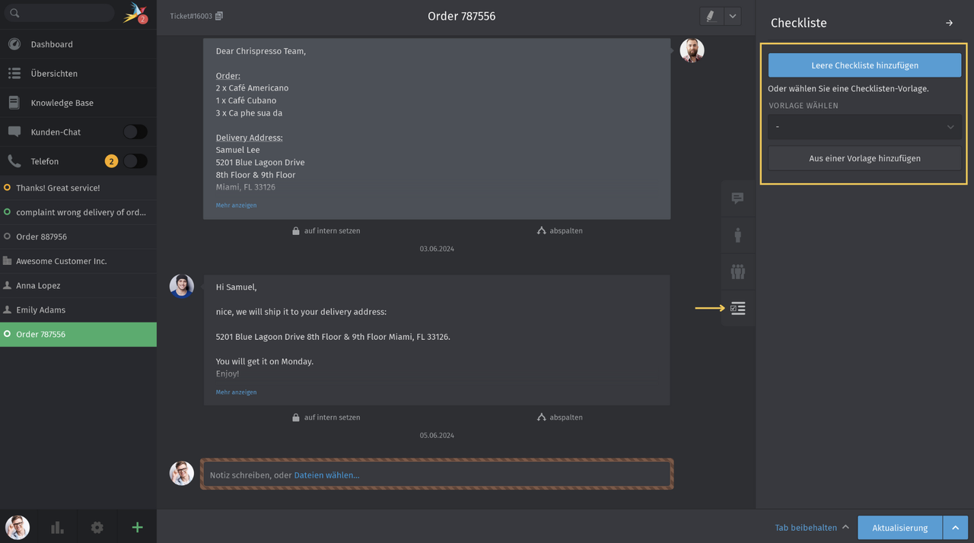The width and height of the screenshot is (974, 543).
Task: Split the reply using abspalten
Action: click(x=559, y=417)
